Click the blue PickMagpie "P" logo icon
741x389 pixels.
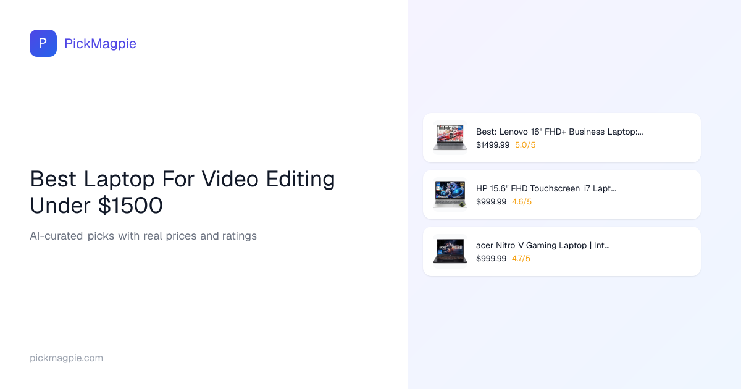point(43,43)
